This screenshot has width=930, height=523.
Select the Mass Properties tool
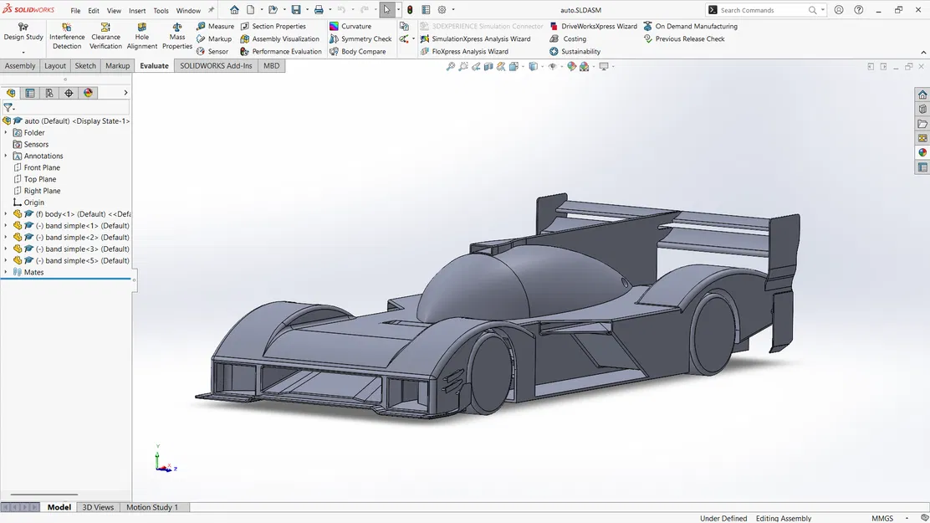coord(176,35)
